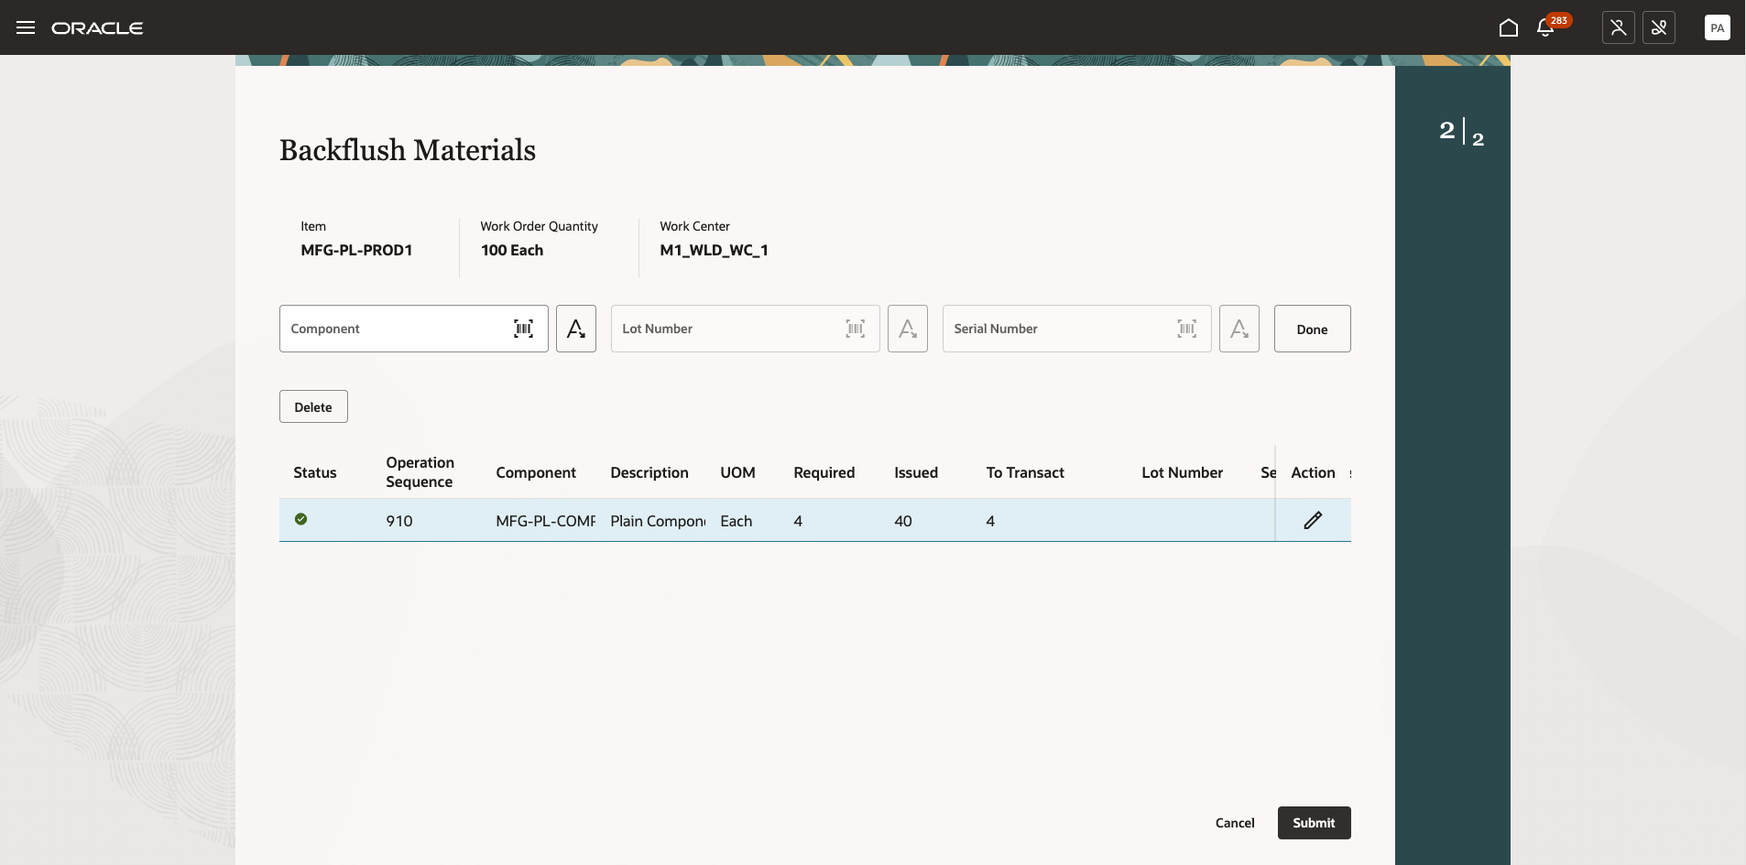The width and height of the screenshot is (1746, 865).
Task: Submit the backflush materials
Action: pos(1314,823)
